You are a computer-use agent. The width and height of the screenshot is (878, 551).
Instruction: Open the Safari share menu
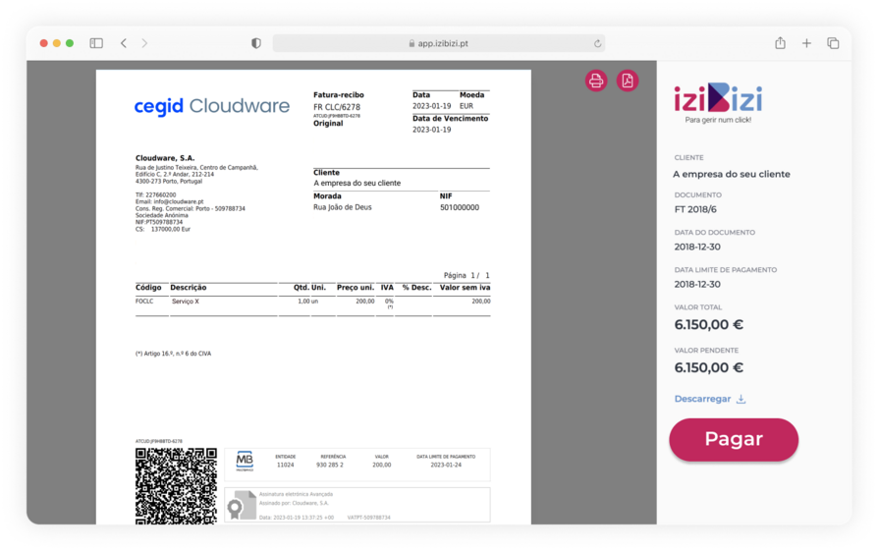click(780, 43)
